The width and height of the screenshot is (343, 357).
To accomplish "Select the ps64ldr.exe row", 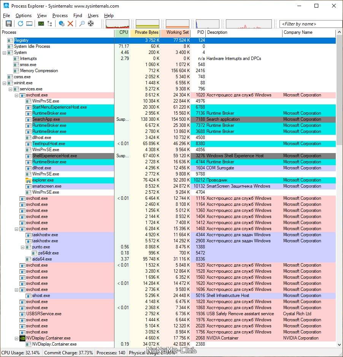I will [168, 253].
